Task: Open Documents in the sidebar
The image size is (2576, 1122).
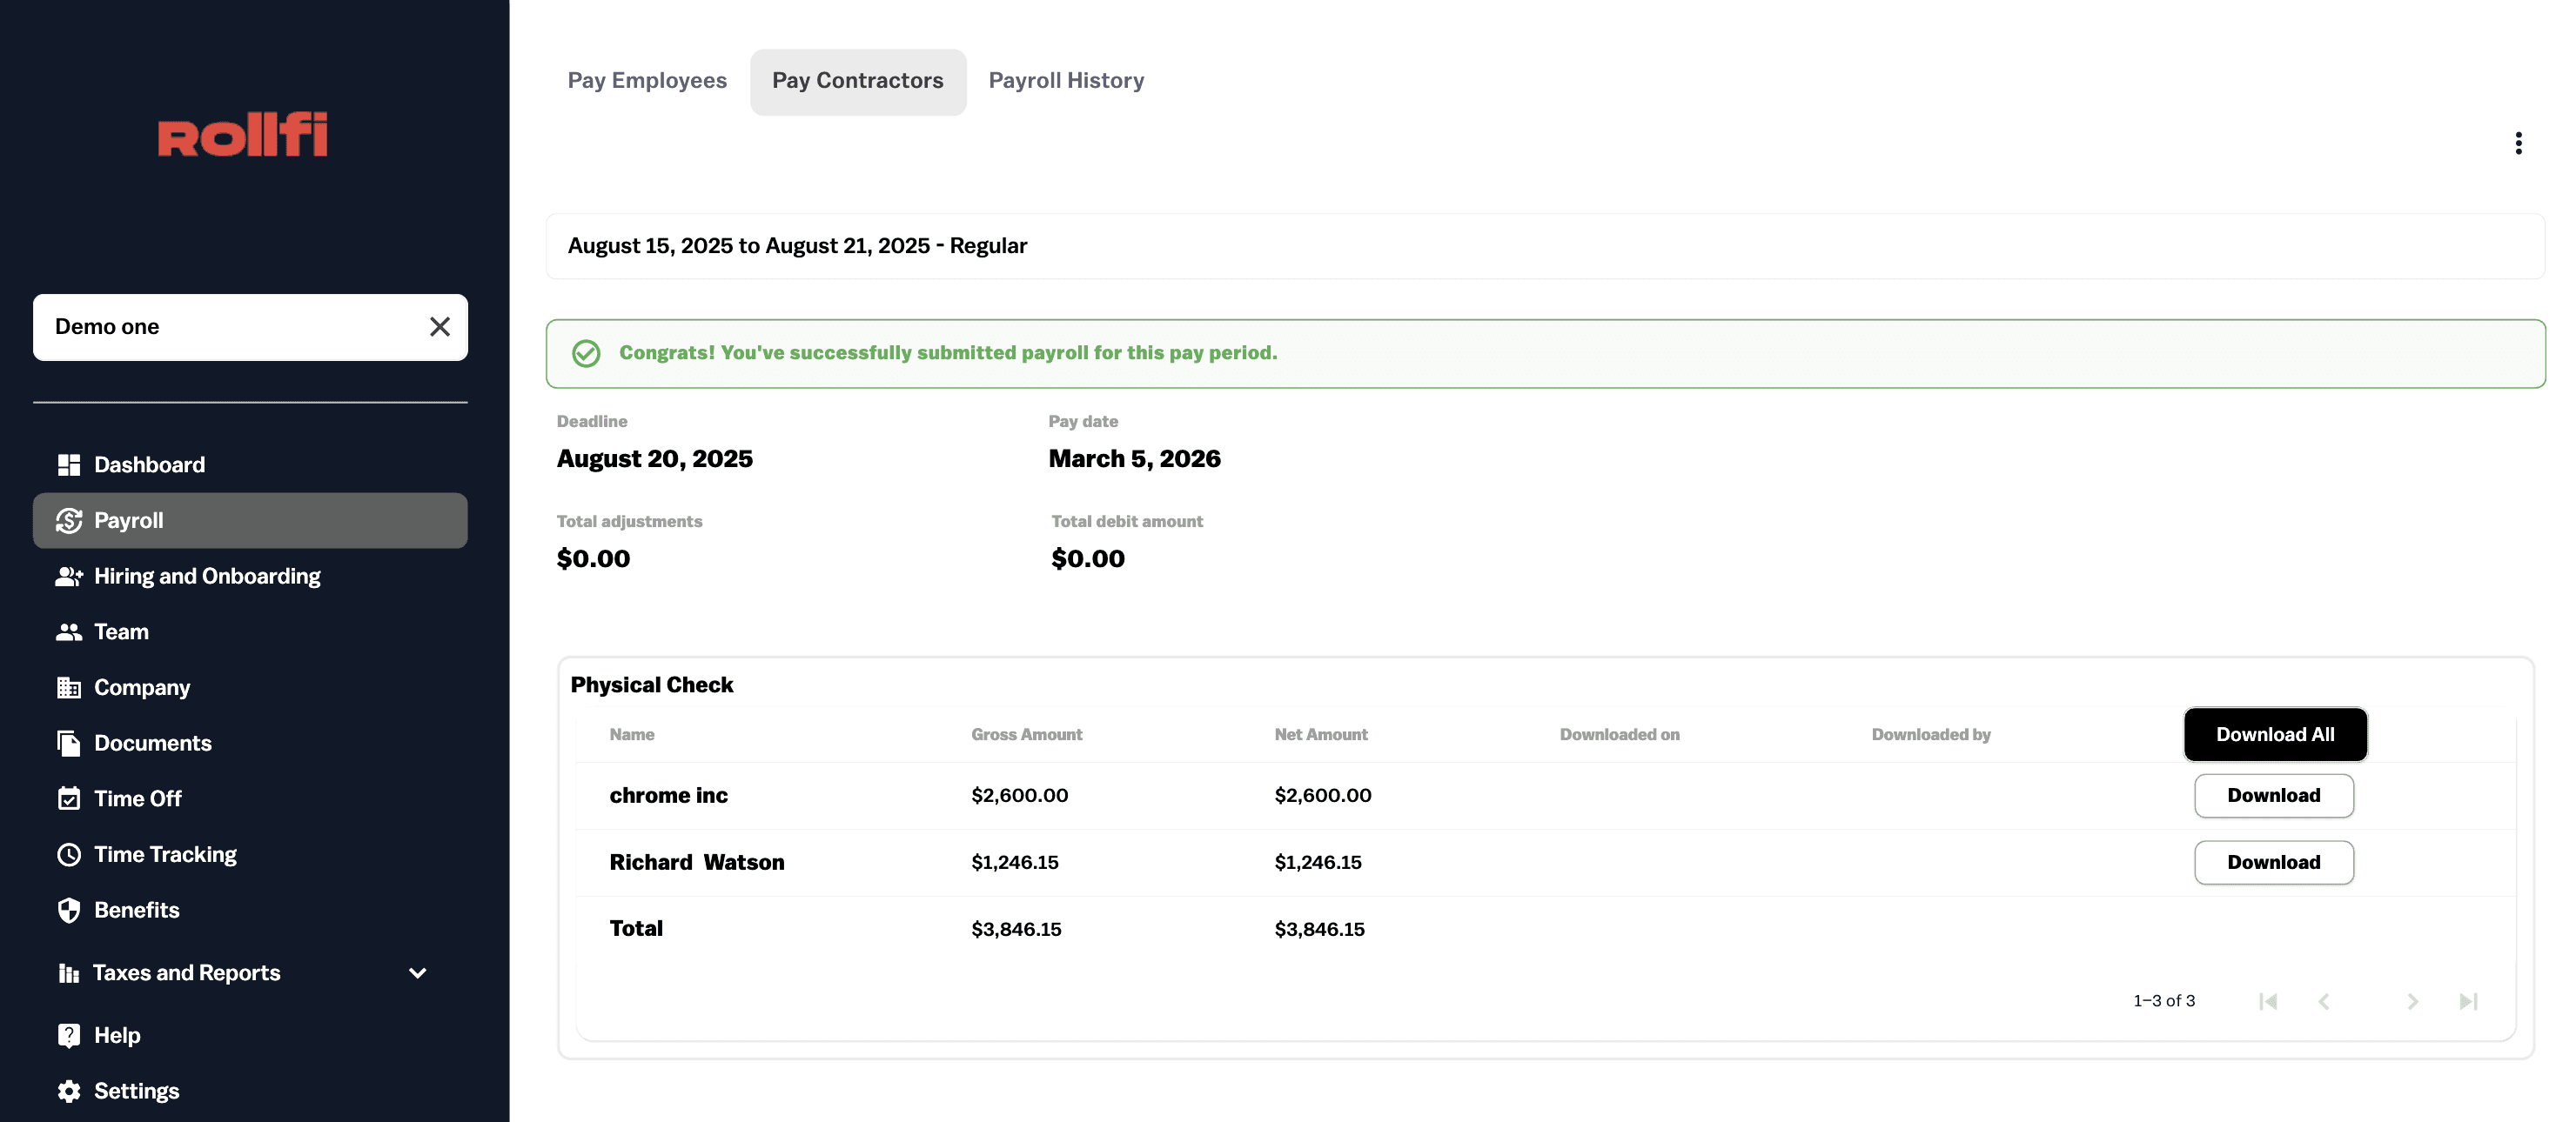Action: (152, 744)
